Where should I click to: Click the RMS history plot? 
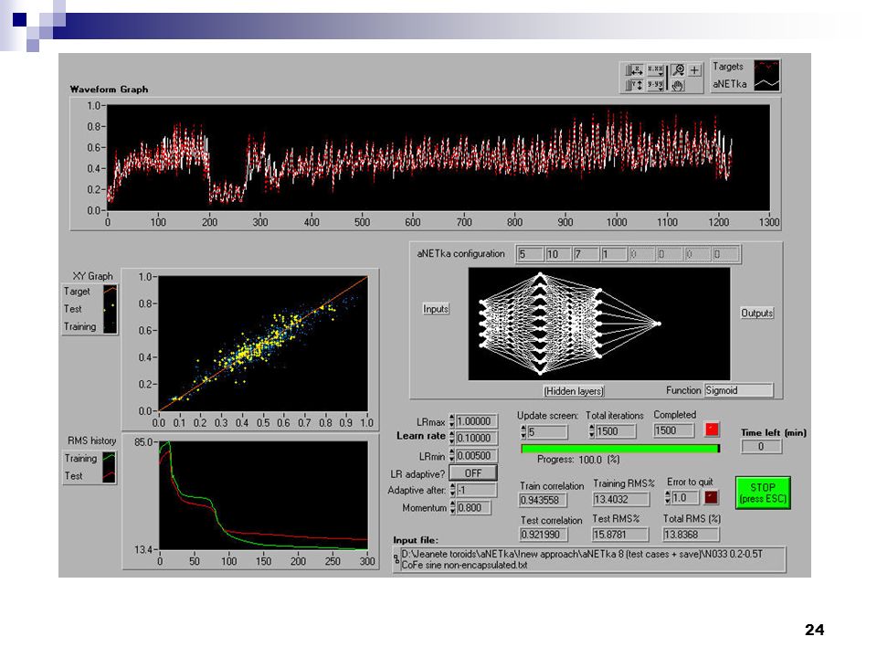click(263, 495)
